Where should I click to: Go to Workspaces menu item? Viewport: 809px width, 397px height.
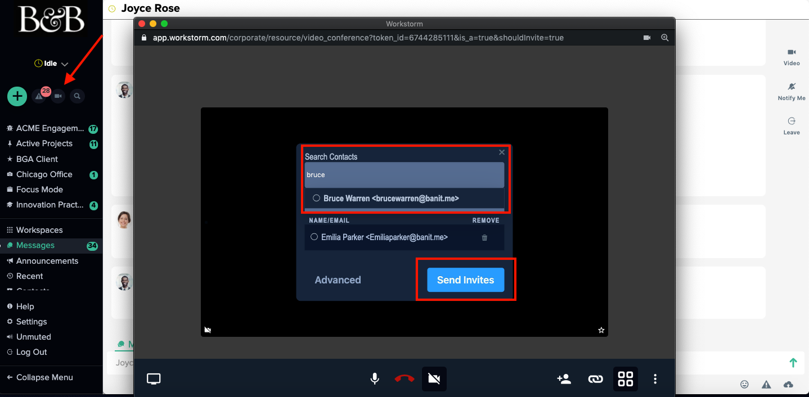point(39,230)
